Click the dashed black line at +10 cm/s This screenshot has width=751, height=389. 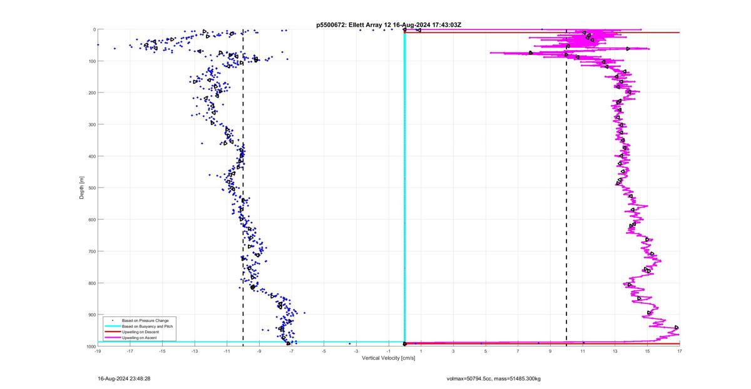(x=566, y=188)
